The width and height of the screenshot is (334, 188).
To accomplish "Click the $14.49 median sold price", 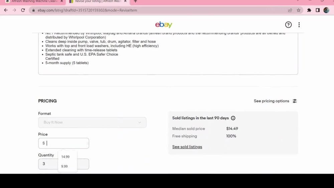I will [232, 129].
